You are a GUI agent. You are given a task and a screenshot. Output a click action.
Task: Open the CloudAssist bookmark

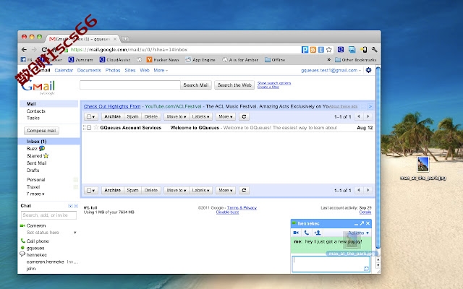pyautogui.click(x=115, y=60)
